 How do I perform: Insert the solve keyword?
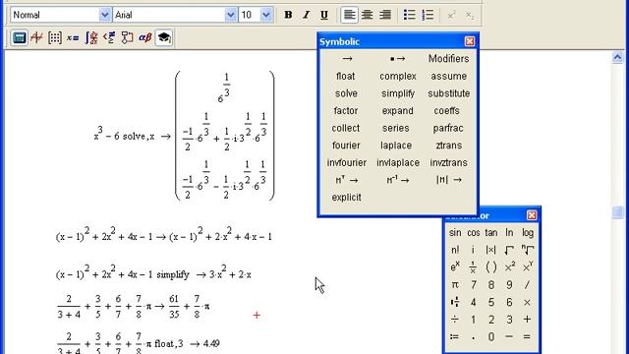pos(346,93)
